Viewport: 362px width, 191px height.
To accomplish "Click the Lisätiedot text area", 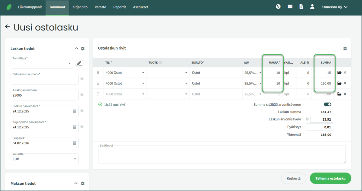I will pyautogui.click(x=222, y=155).
